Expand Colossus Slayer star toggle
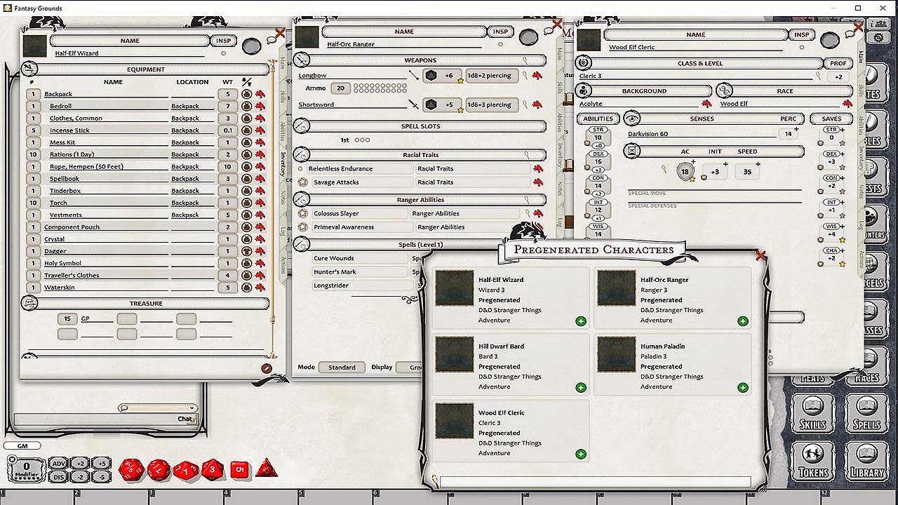The height and width of the screenshot is (505, 898). (302, 213)
